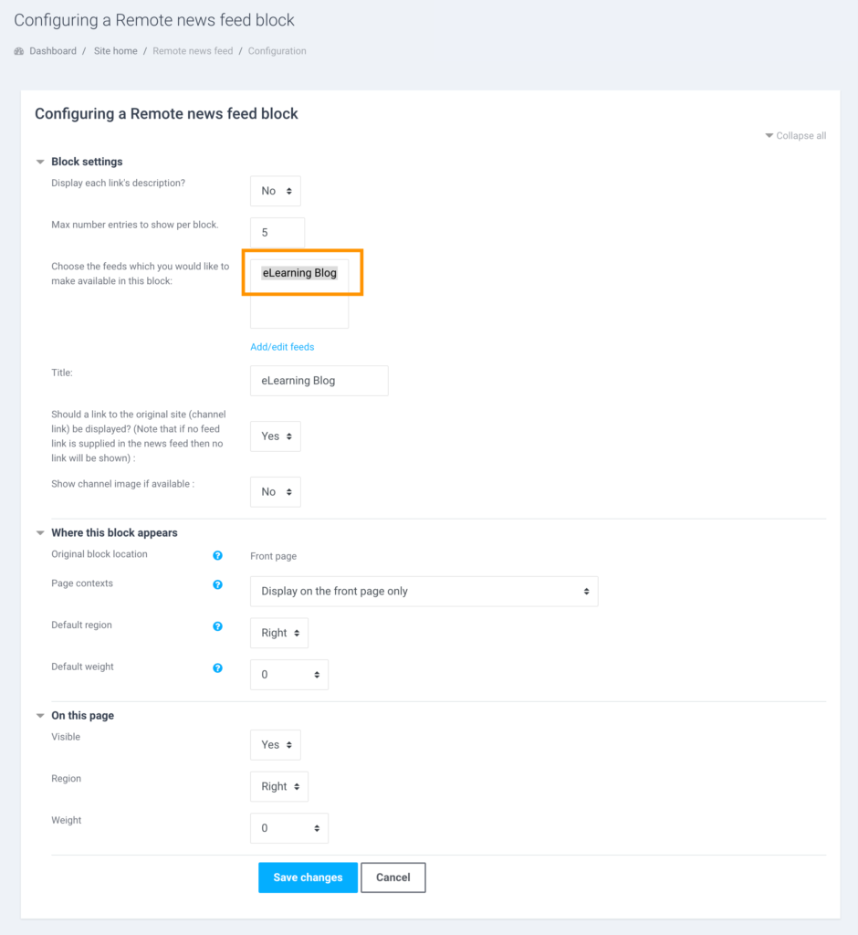
Task: Open the Weight dropdown under On this page
Action: click(289, 828)
